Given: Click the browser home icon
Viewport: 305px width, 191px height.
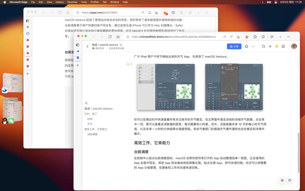Looking at the screenshot, I should [x=118, y=37].
